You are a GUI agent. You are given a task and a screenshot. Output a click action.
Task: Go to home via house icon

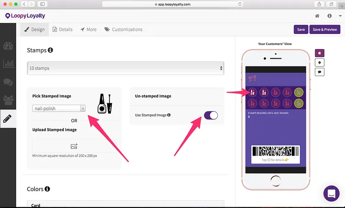click(317, 16)
